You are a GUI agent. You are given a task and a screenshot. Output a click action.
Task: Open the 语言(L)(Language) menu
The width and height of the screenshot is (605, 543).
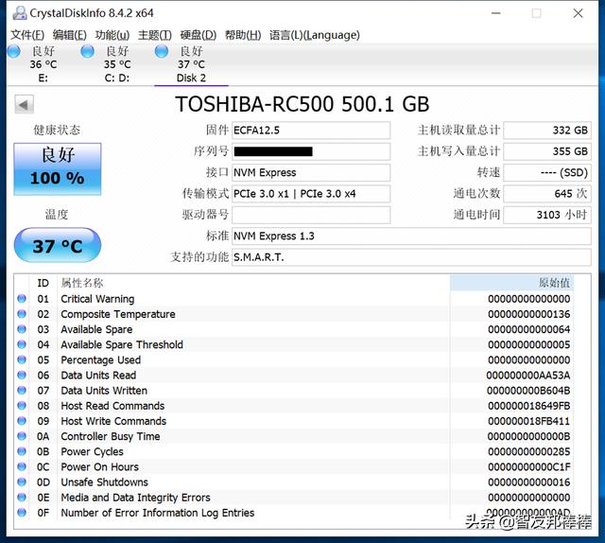(x=315, y=35)
